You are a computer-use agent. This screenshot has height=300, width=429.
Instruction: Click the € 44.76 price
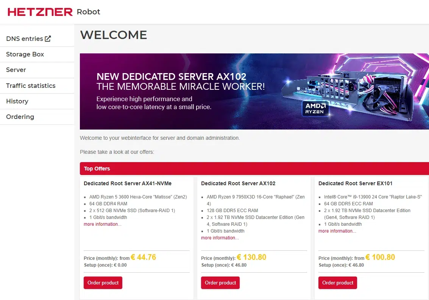144,257
